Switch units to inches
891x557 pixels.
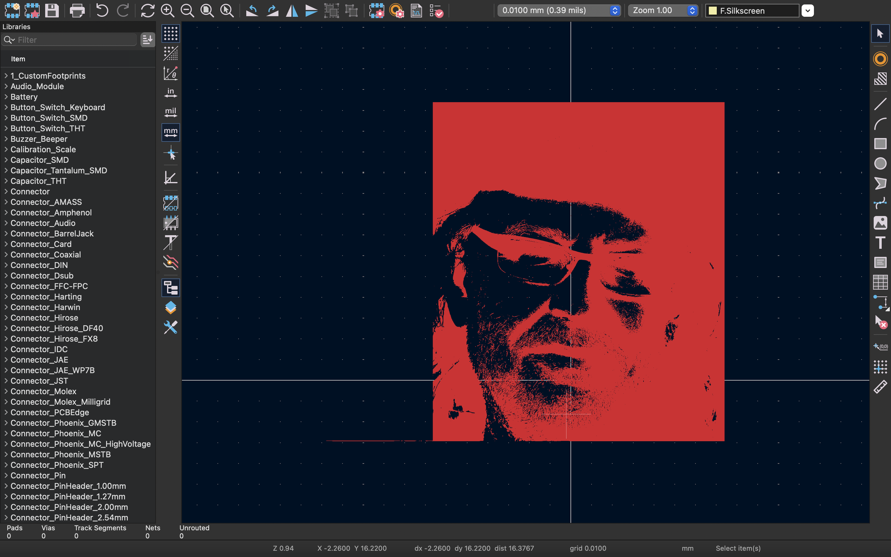pyautogui.click(x=171, y=93)
